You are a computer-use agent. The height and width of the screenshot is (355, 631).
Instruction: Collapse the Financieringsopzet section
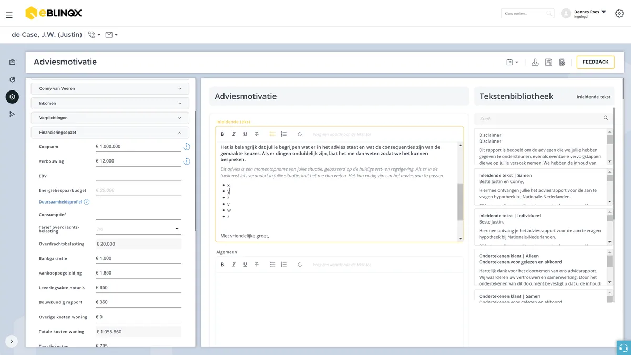pyautogui.click(x=110, y=133)
